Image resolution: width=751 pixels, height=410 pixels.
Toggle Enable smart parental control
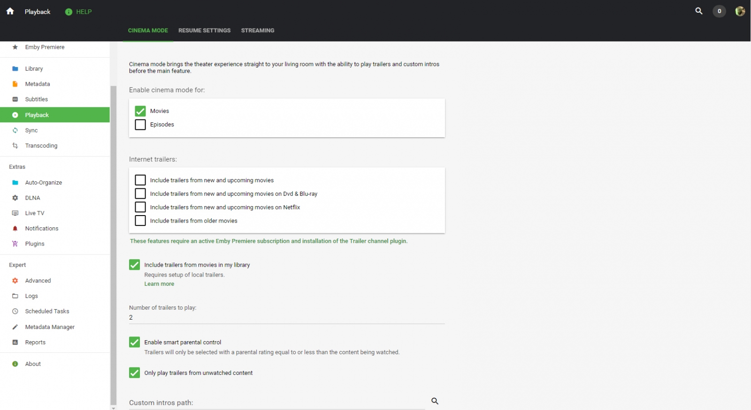point(134,343)
